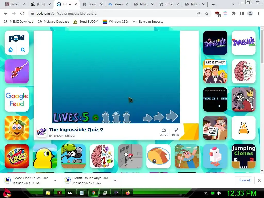Toggle the in-game music mute icon
The image size is (264, 198).
[95, 117]
